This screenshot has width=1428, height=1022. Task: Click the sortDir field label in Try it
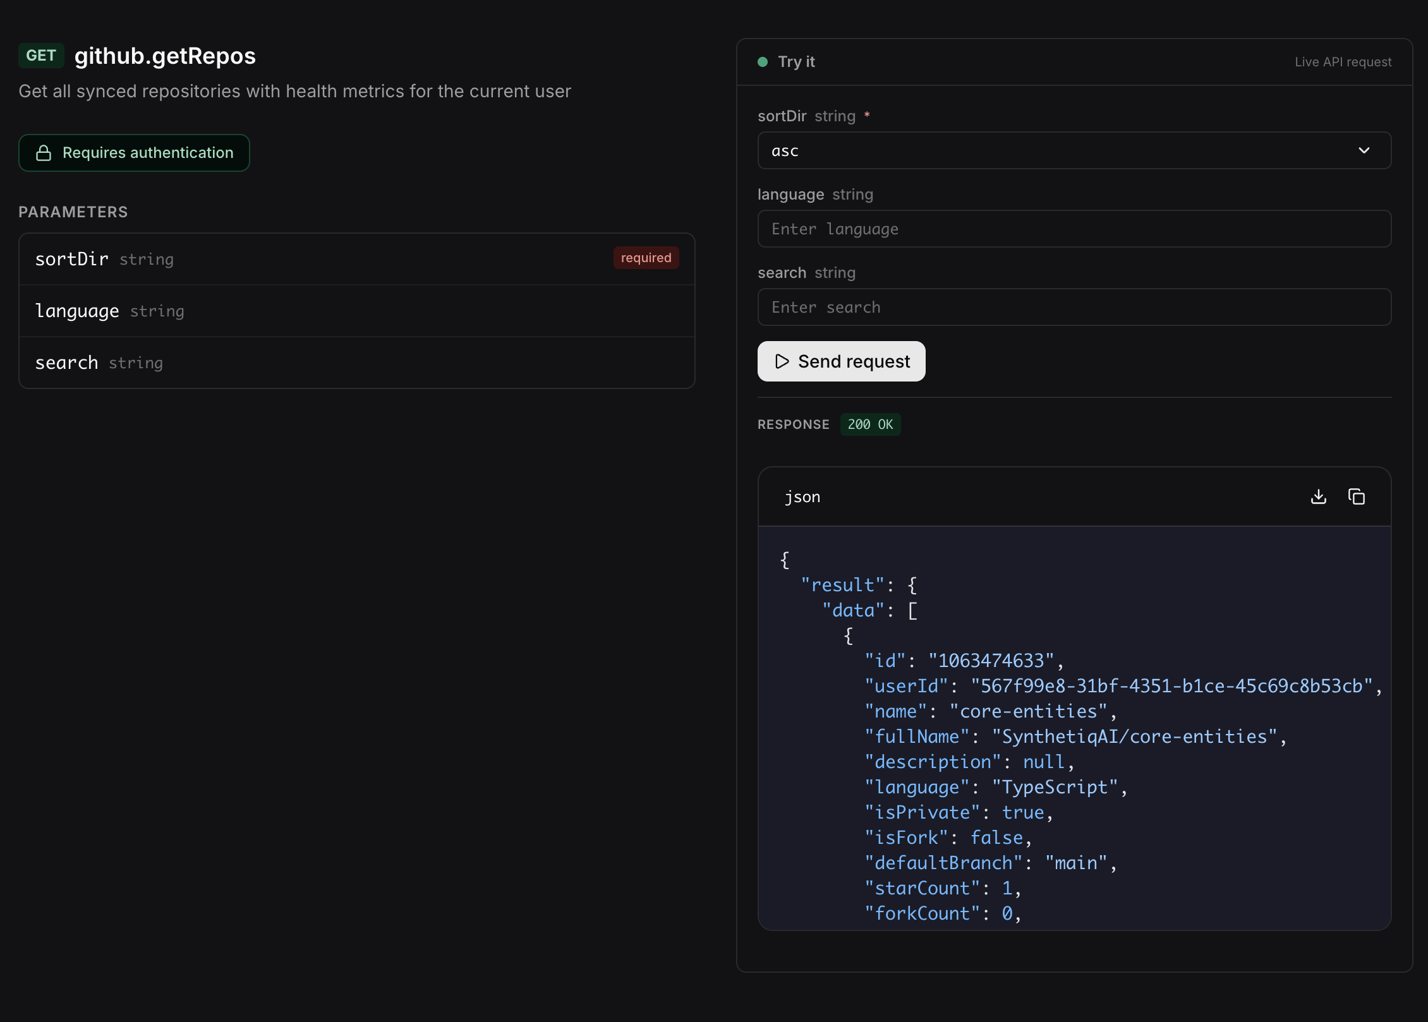(x=782, y=116)
